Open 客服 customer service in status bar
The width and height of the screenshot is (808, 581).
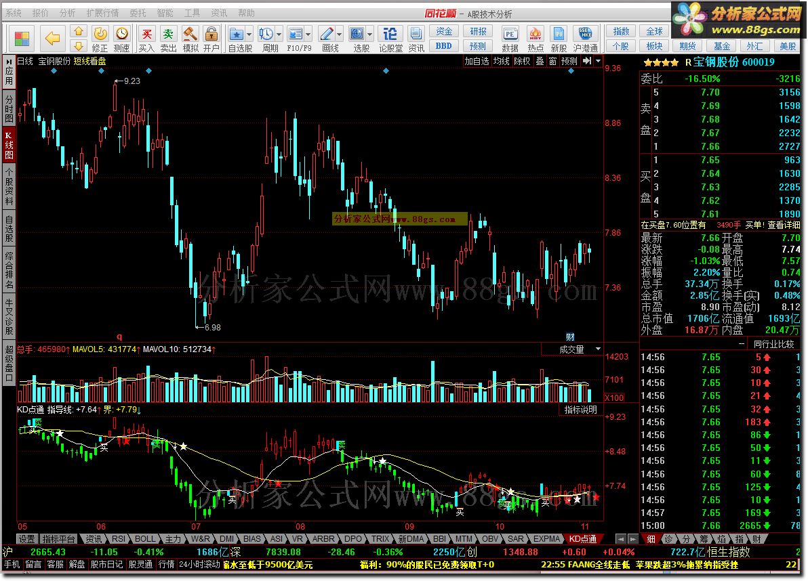pos(55,565)
